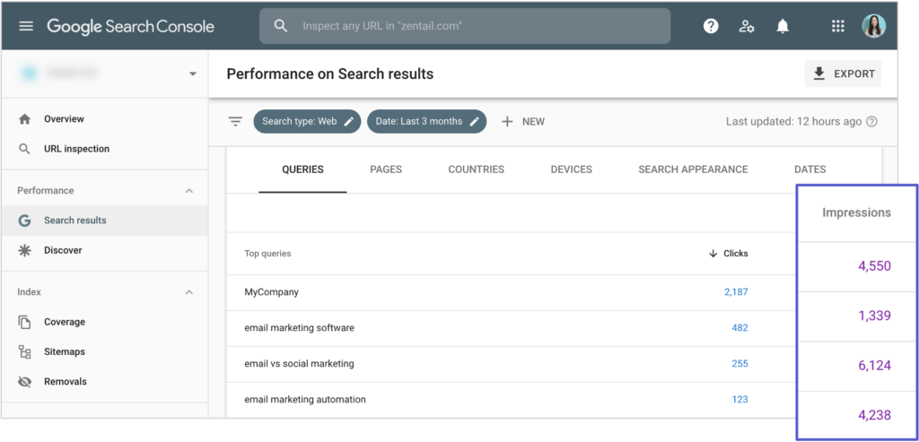Click the Impressions column header

856,213
